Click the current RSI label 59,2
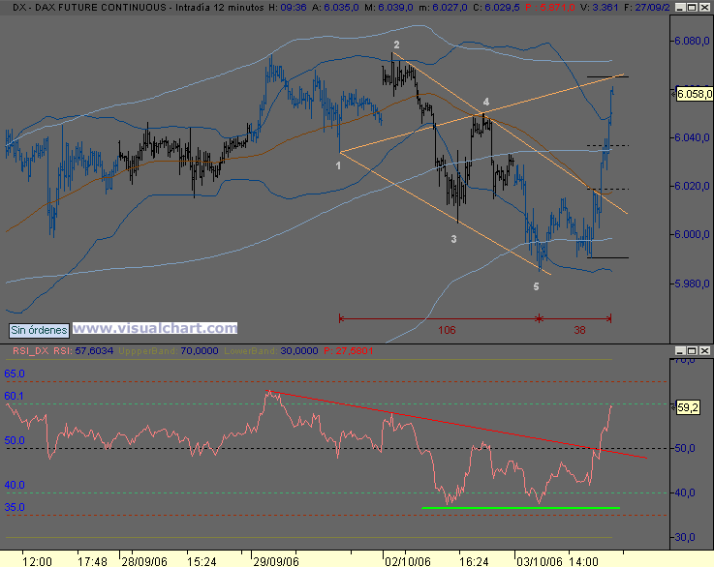714x567 pixels. [688, 407]
